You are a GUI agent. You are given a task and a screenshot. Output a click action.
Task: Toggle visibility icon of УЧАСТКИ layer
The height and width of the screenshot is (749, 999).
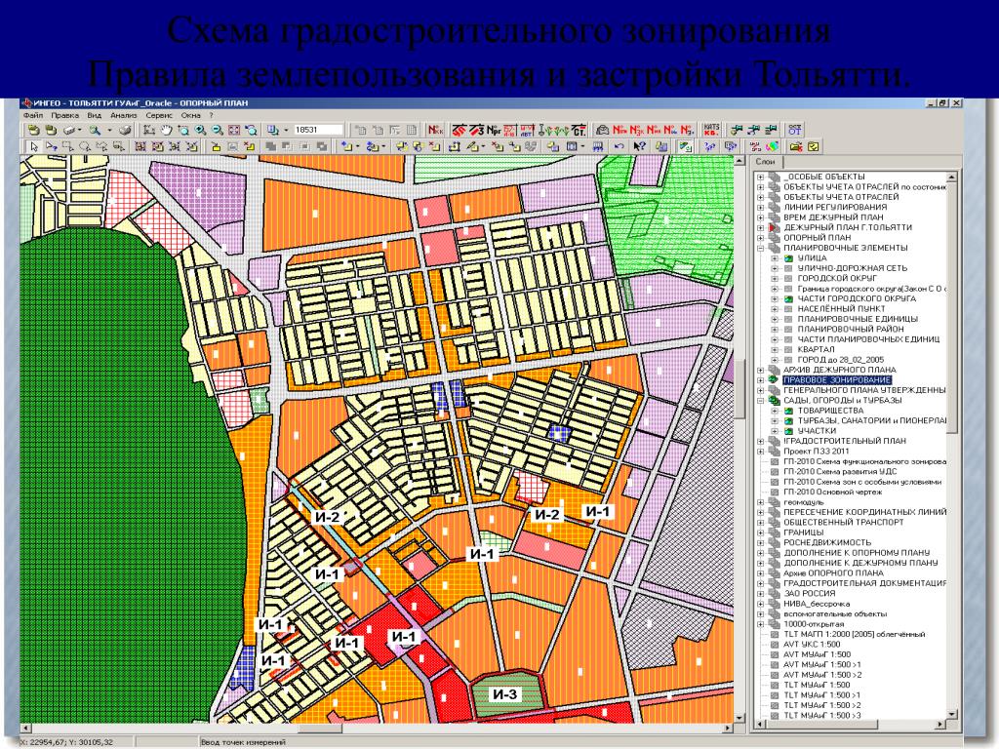[788, 431]
